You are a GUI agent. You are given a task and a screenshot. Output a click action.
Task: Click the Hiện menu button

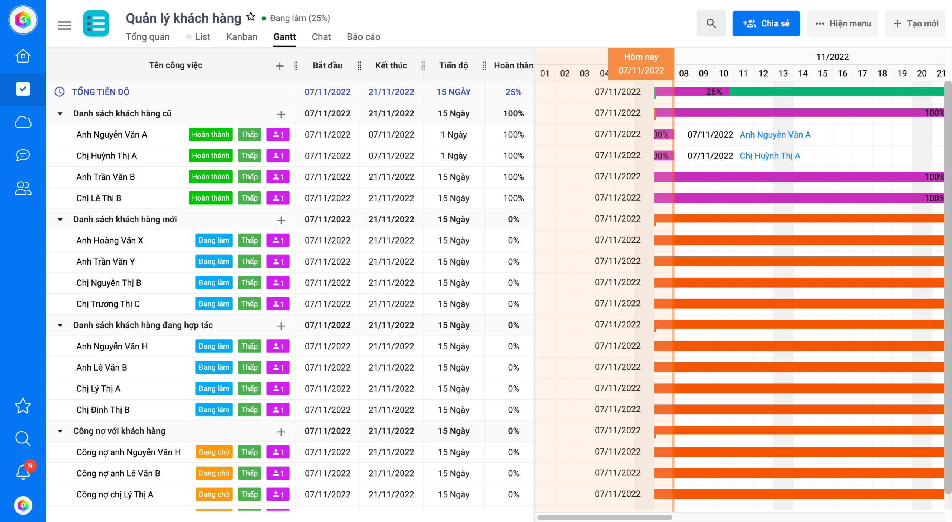(842, 23)
